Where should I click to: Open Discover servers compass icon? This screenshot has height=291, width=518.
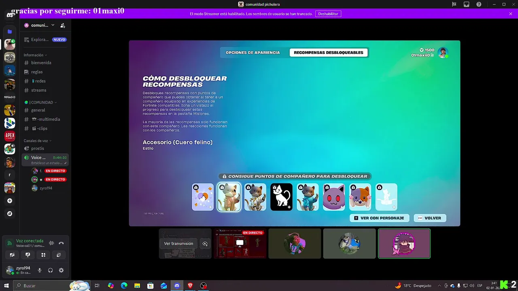(10, 214)
